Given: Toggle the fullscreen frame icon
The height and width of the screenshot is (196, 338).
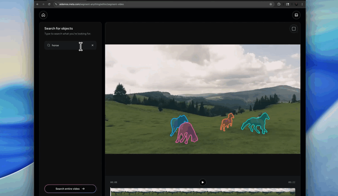Looking at the screenshot, I should coord(293,29).
